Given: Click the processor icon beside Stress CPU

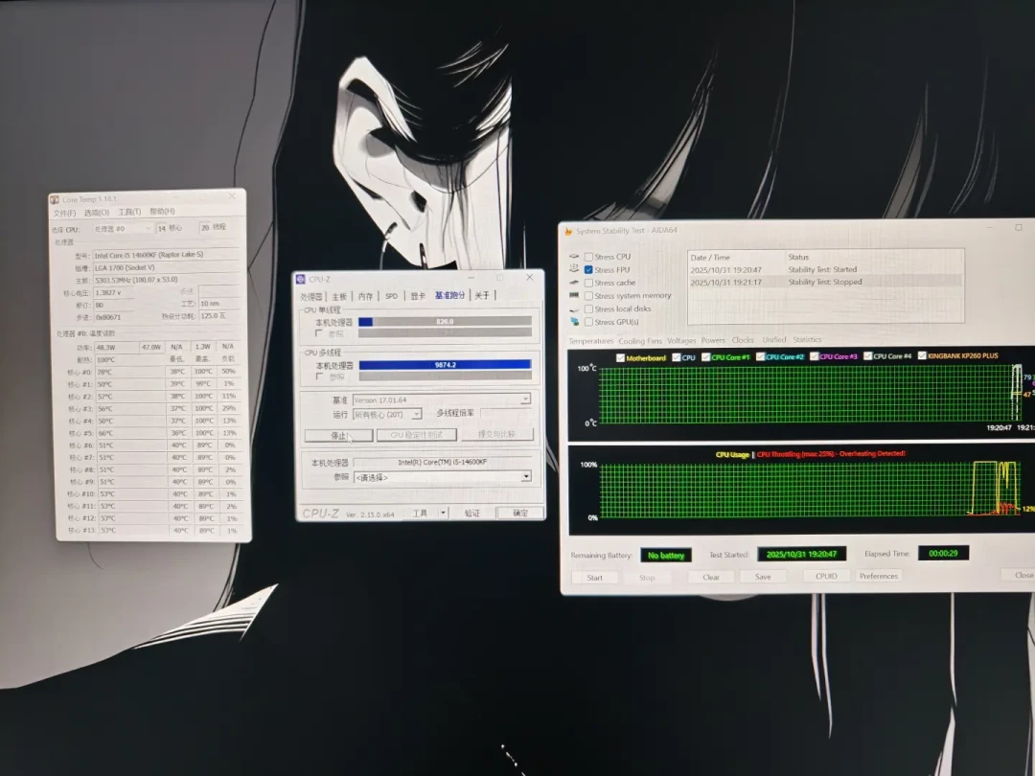Looking at the screenshot, I should point(574,257).
